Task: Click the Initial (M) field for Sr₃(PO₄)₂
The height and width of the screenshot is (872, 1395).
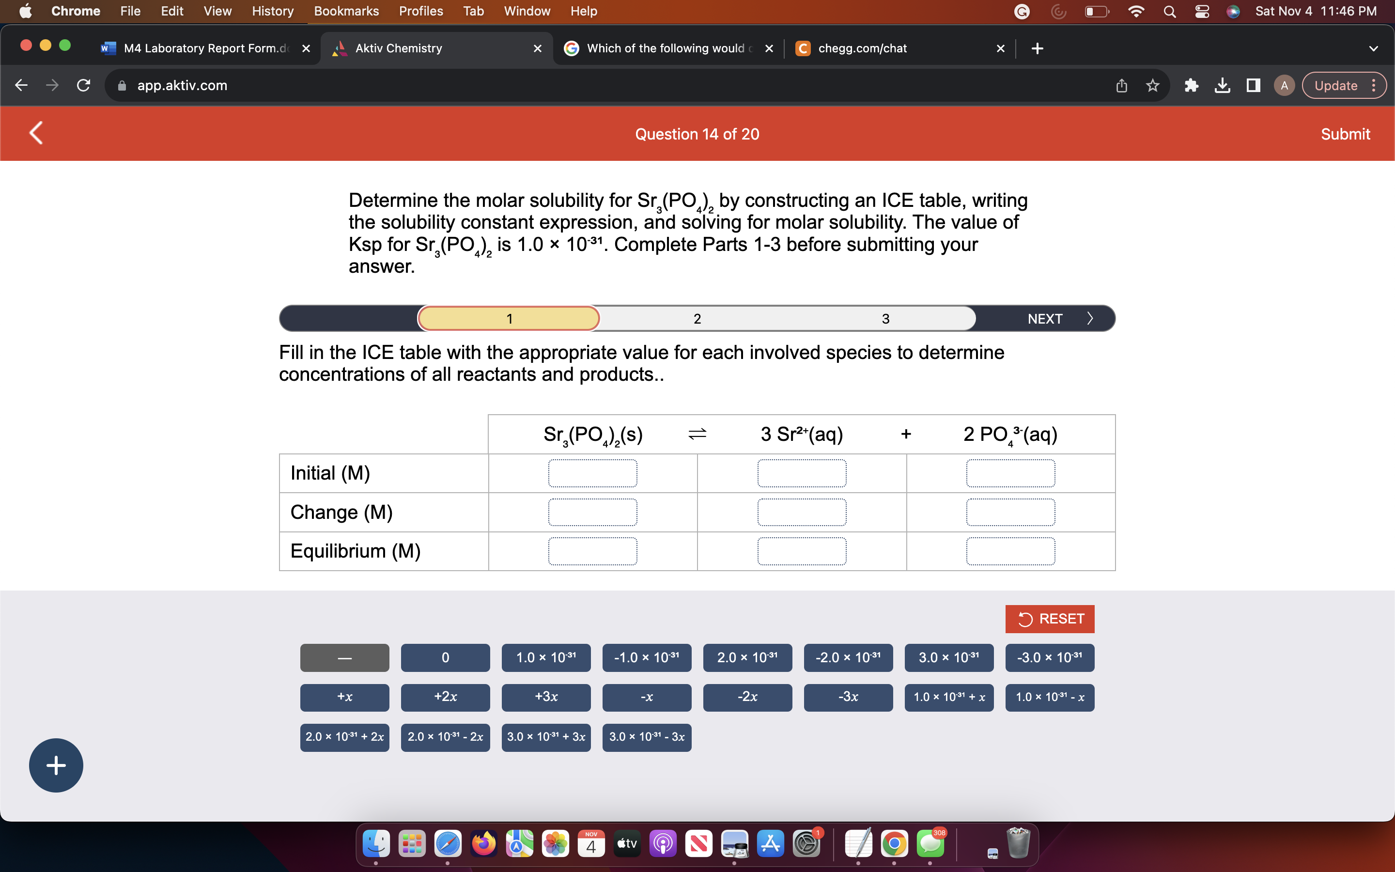Action: 592,473
